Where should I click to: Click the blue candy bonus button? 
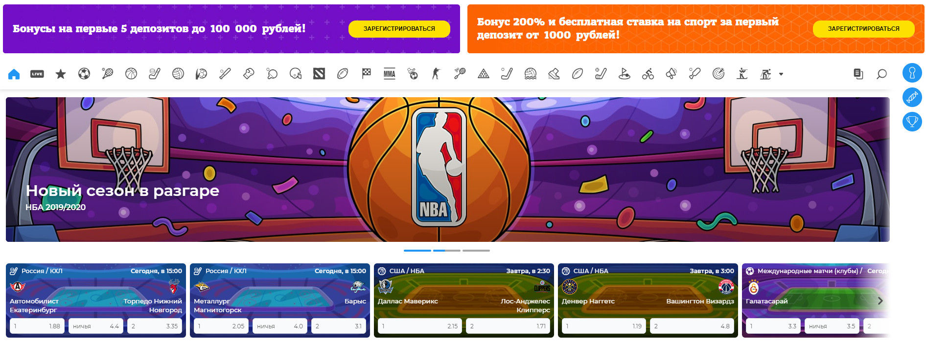[x=912, y=97]
